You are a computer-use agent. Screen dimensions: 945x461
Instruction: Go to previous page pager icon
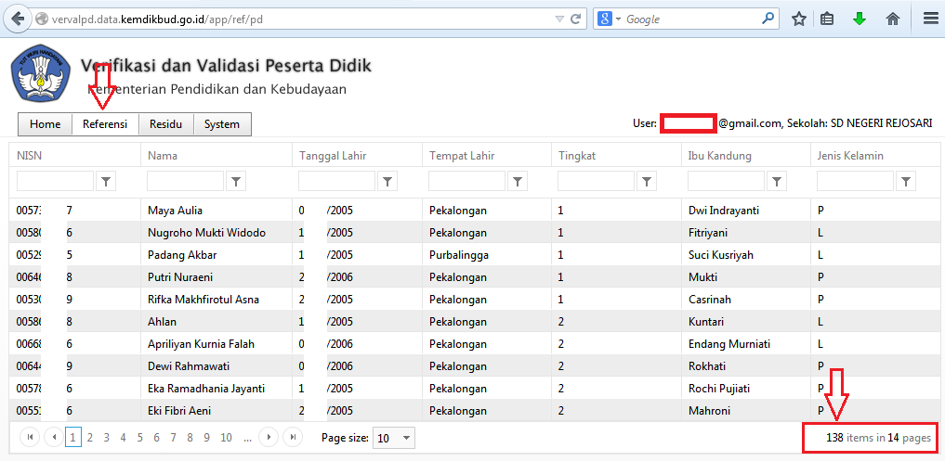55,437
